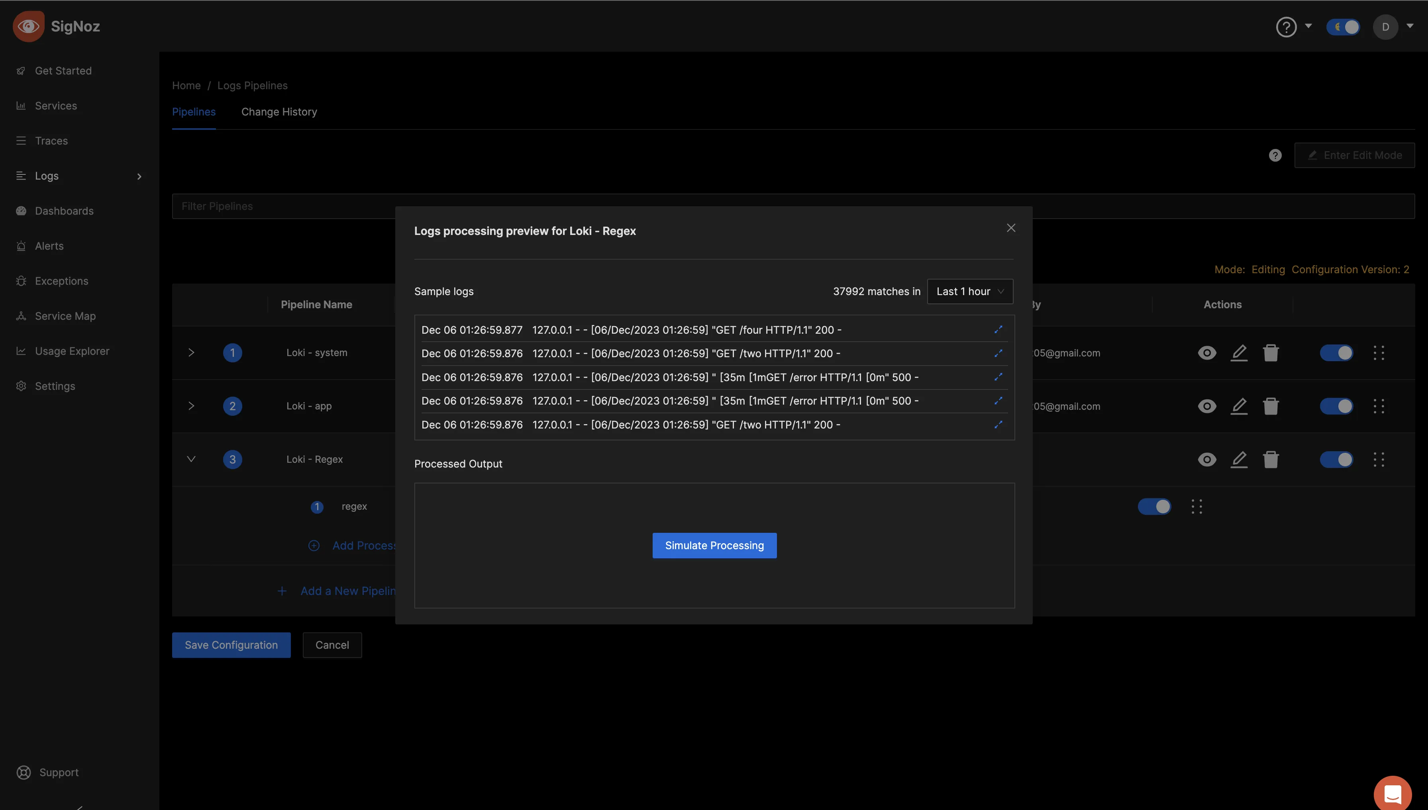Click Save Configuration button
This screenshot has width=1428, height=810.
click(x=231, y=645)
